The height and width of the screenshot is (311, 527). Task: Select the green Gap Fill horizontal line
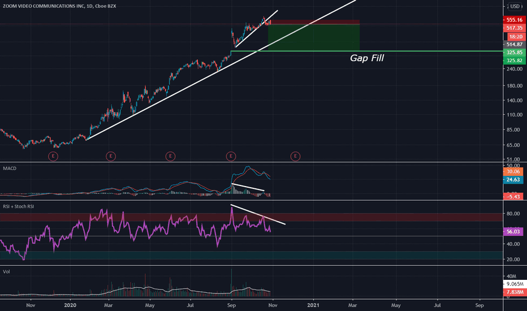(366, 51)
